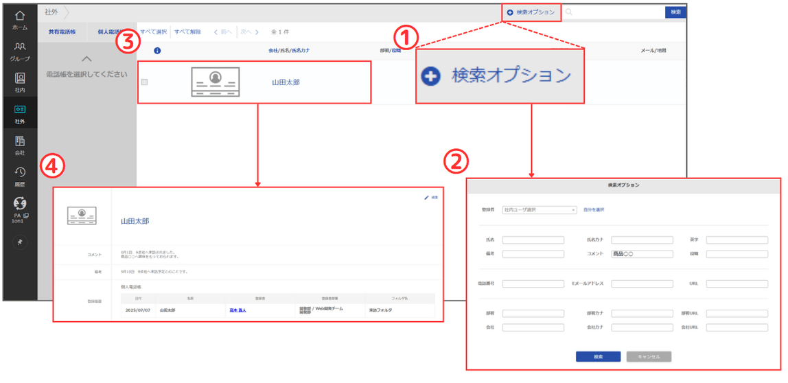Click the 部署URL input field in search options

(x=737, y=314)
